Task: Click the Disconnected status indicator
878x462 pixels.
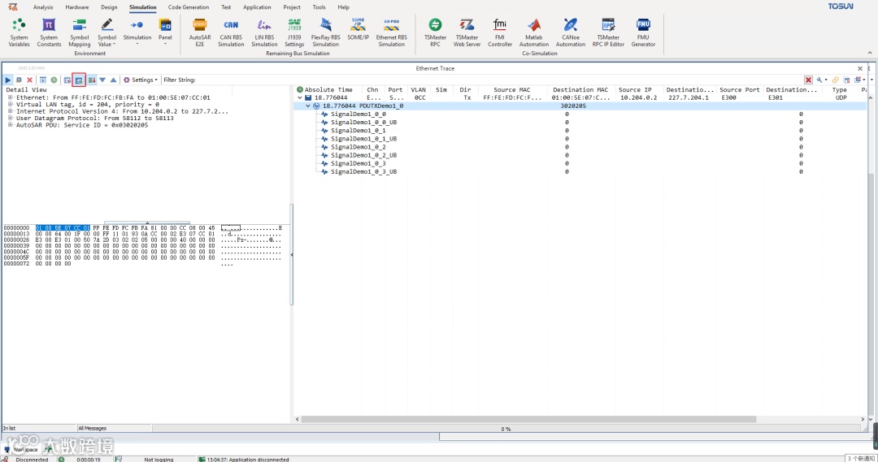Action: pos(32,460)
